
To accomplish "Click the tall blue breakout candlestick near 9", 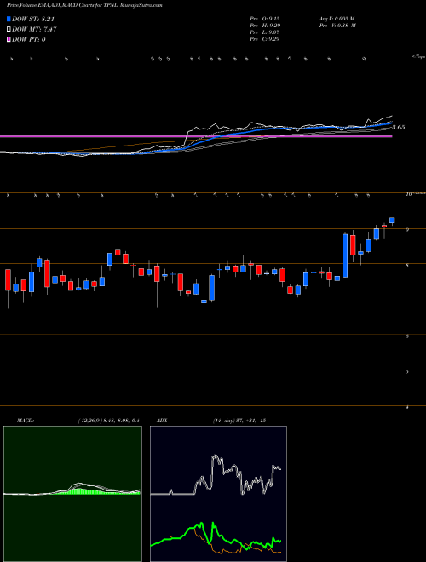I will pyautogui.click(x=345, y=255).
